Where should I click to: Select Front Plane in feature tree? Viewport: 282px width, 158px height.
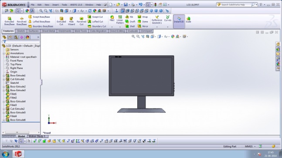pos(17,61)
